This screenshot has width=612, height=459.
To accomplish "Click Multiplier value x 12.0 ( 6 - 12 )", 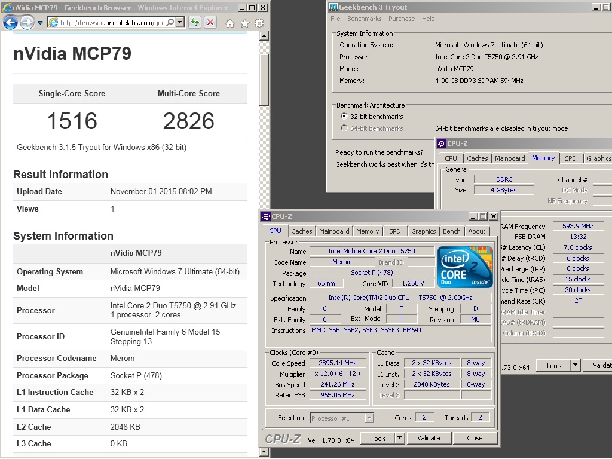I will [x=338, y=374].
